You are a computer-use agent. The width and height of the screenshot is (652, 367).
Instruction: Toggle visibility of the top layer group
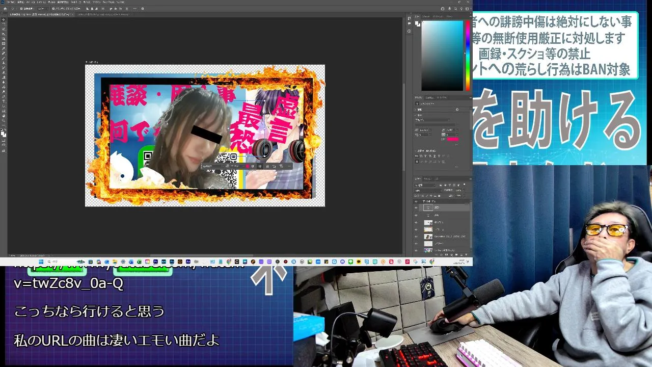tap(416, 201)
